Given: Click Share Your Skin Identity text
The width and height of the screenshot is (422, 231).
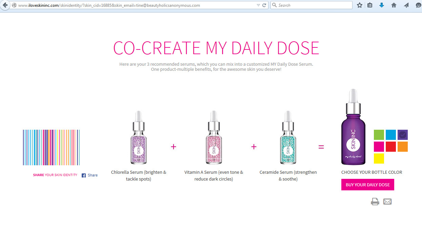Looking at the screenshot, I should click(55, 175).
